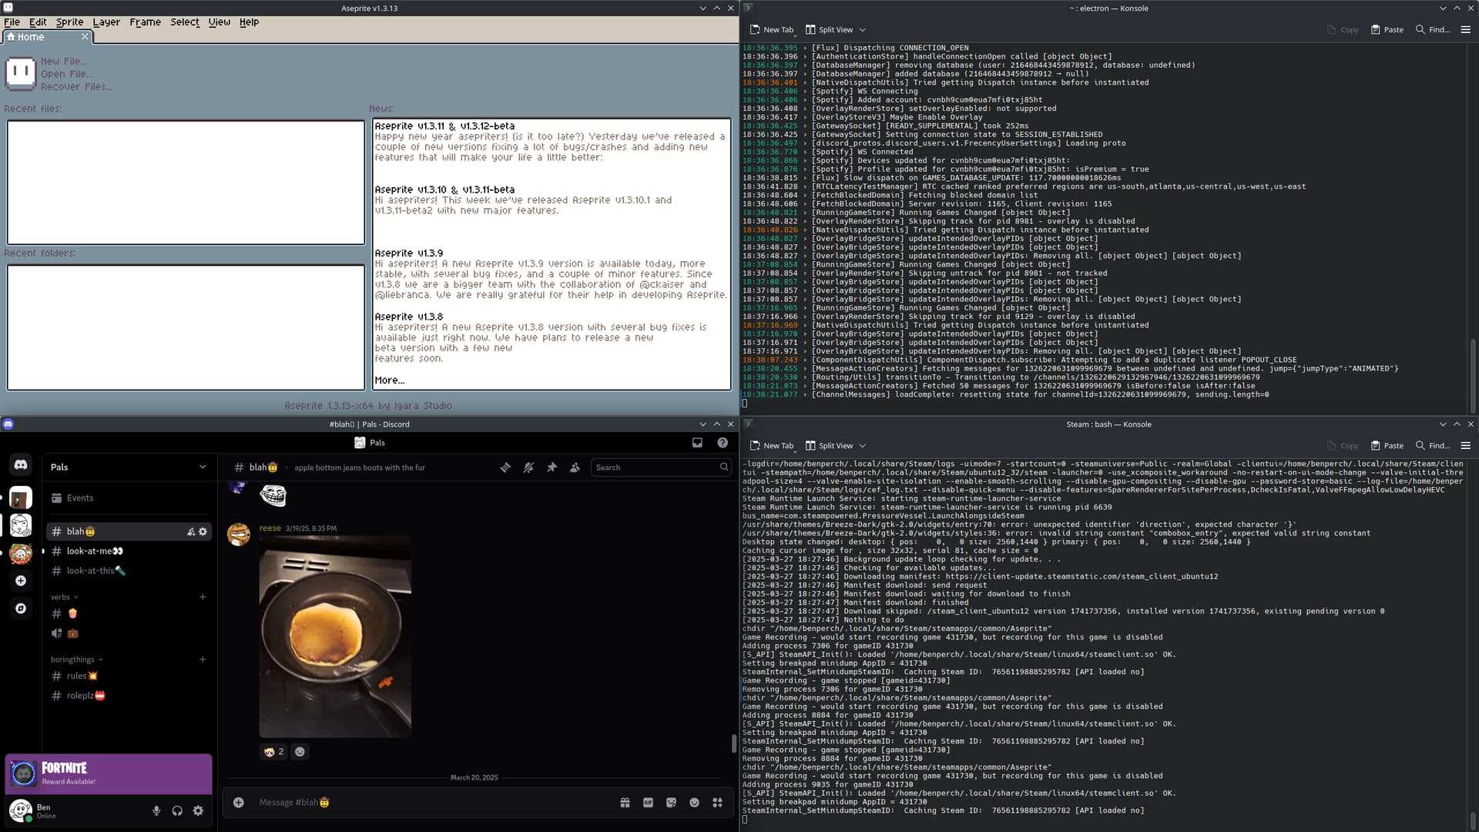Viewport: 1479px width, 832px height.
Task: Click create invite icon on blah channel
Action: (x=191, y=532)
